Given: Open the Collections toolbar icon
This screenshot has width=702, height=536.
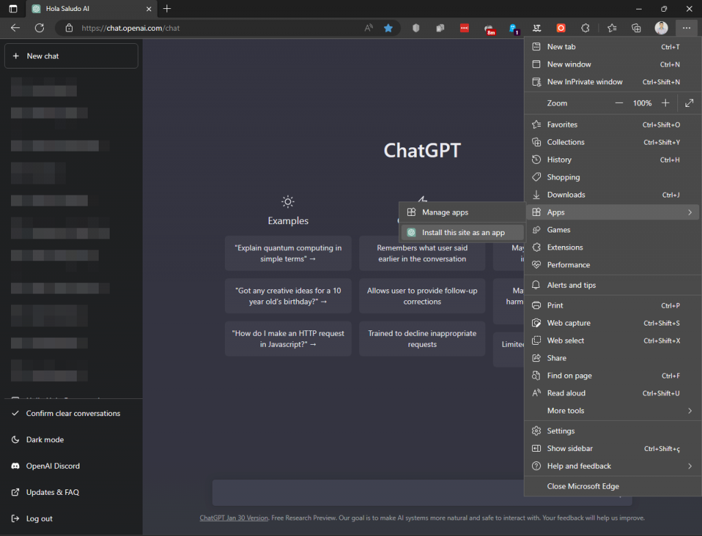Looking at the screenshot, I should 636,28.
